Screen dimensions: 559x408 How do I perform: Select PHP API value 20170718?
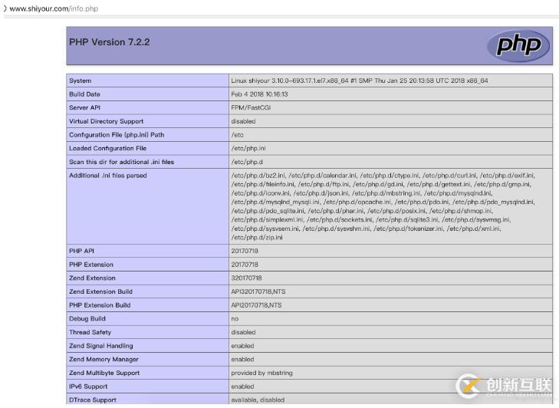click(x=245, y=251)
